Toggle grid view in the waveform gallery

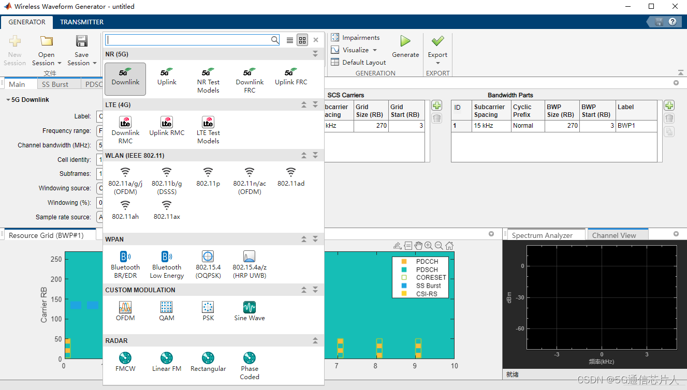[x=302, y=40]
